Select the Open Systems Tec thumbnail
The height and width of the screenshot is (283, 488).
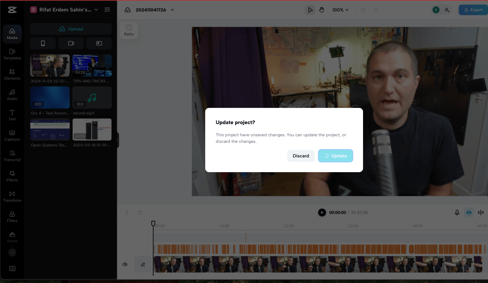(50, 129)
